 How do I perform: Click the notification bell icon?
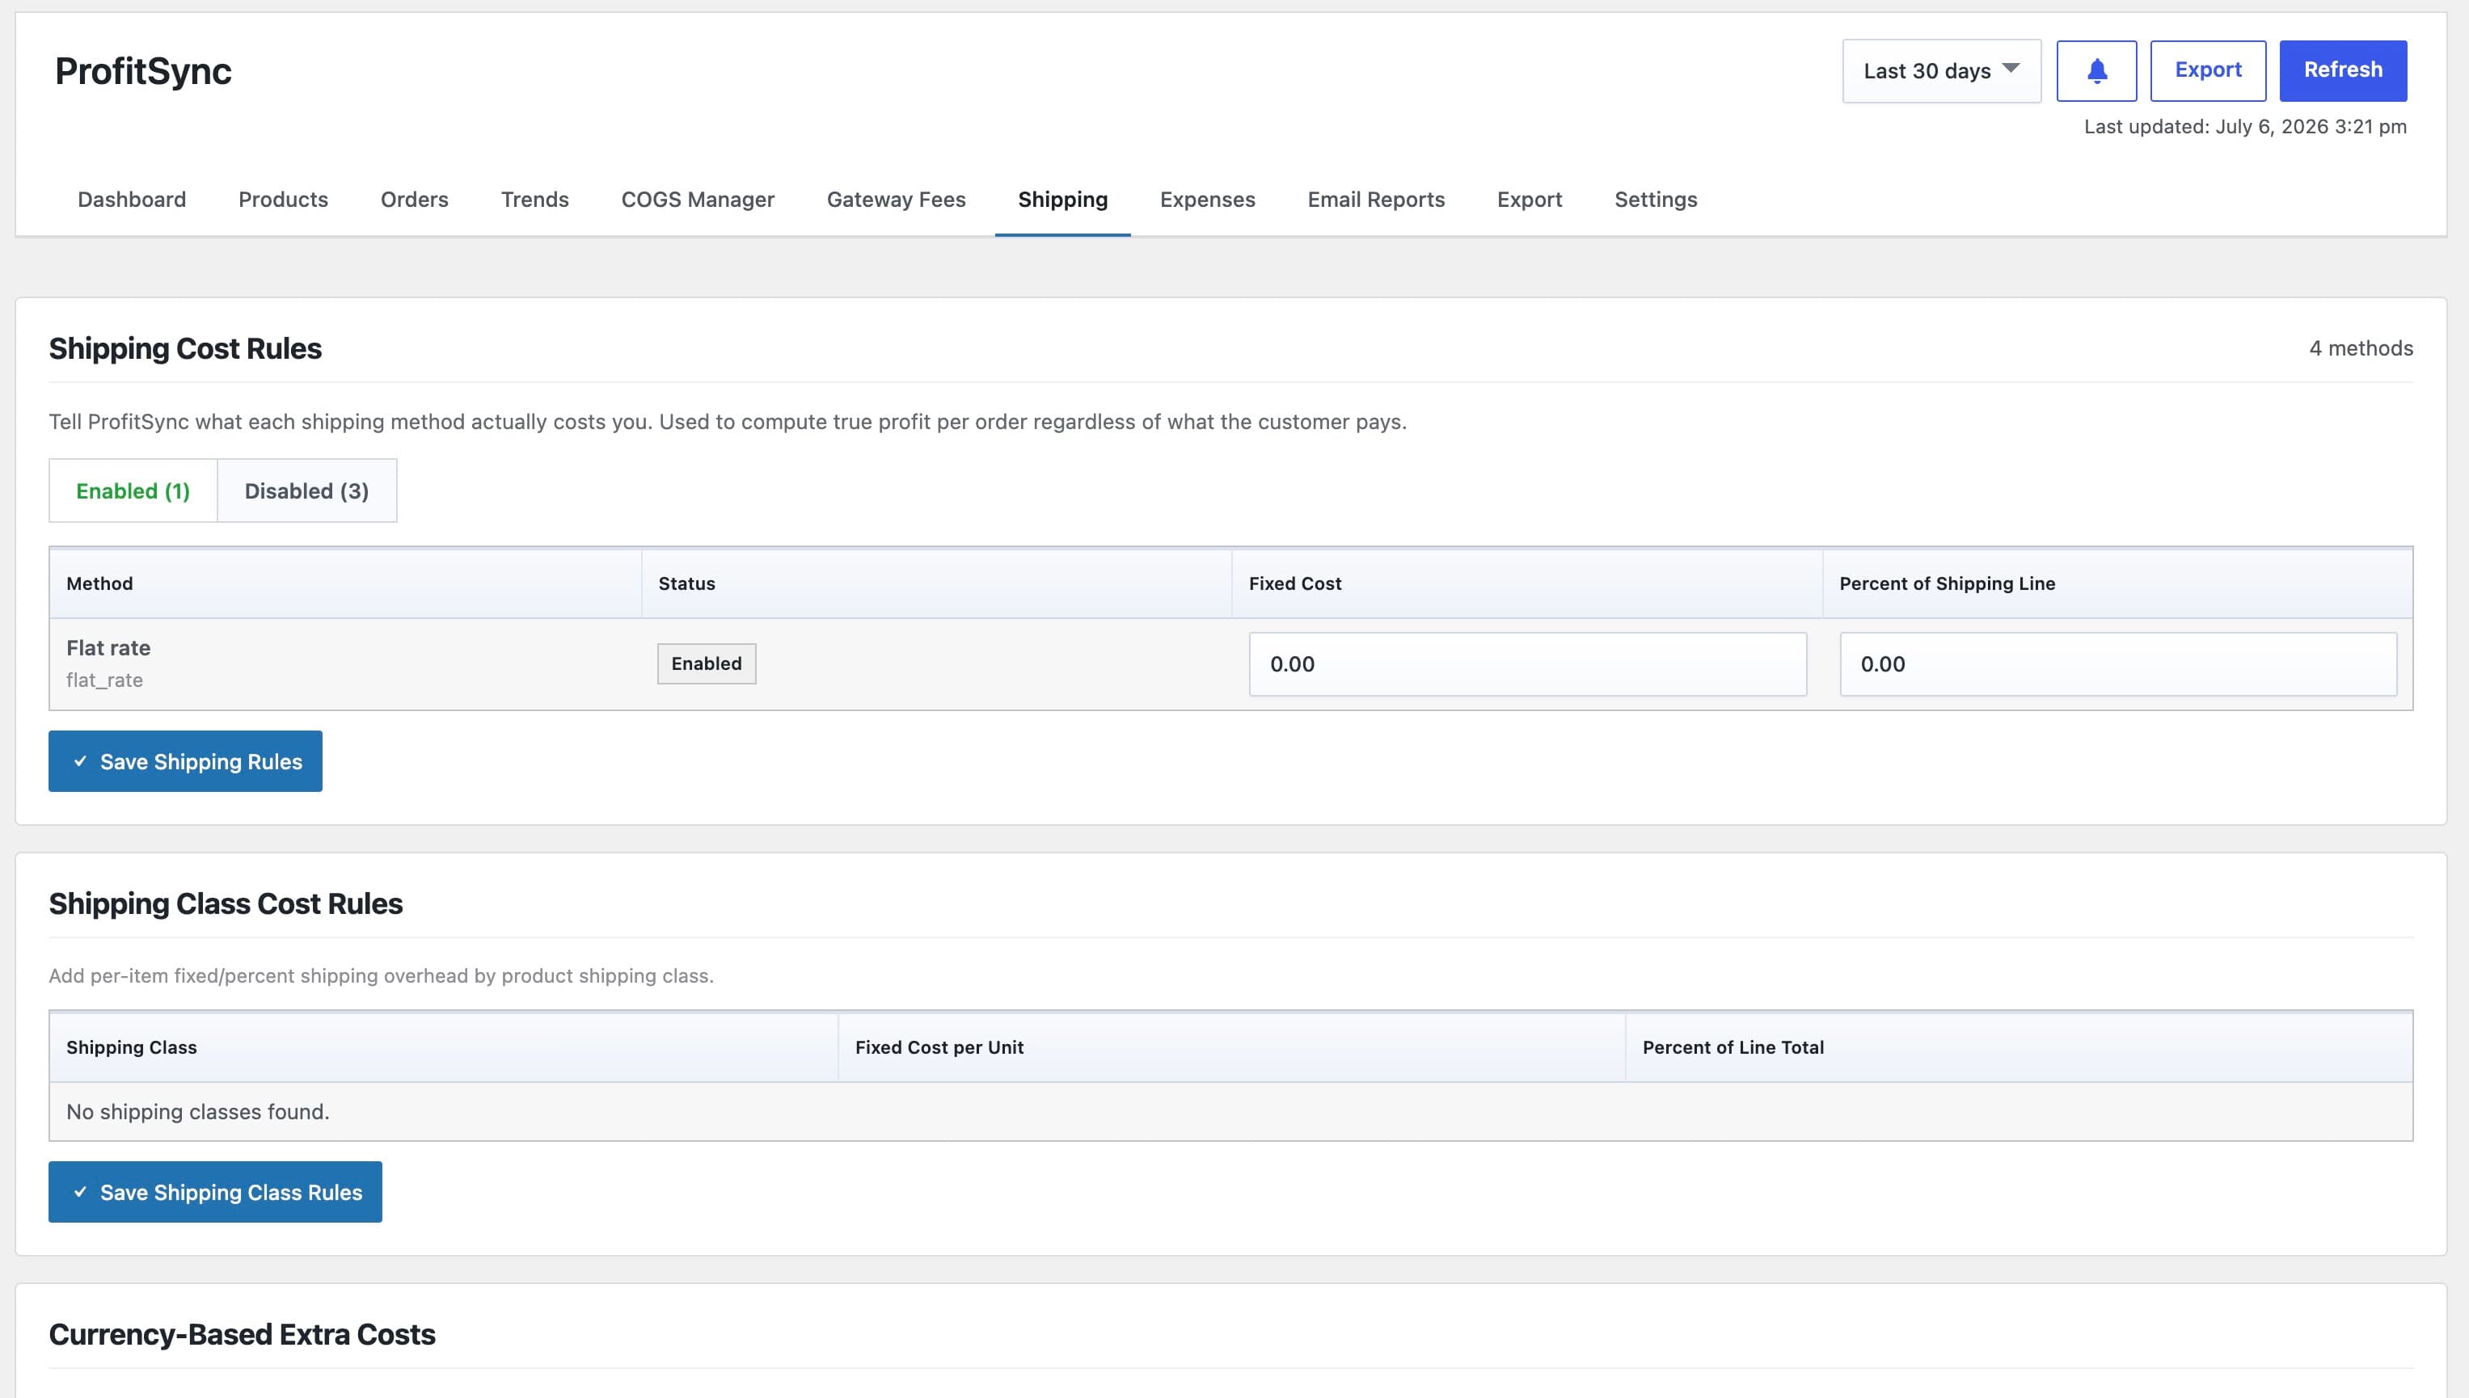point(2096,70)
